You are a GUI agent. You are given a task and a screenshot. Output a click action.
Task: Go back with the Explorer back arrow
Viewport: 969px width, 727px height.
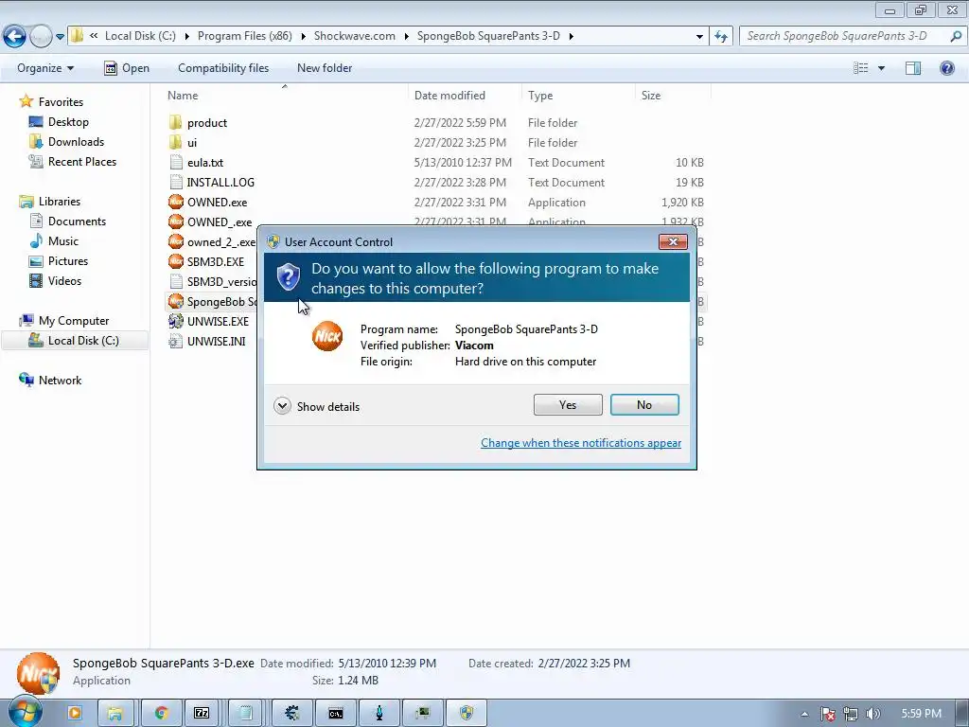(x=15, y=37)
